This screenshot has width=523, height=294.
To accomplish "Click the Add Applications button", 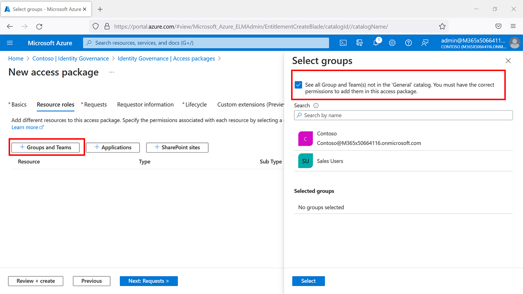I will 113,148.
